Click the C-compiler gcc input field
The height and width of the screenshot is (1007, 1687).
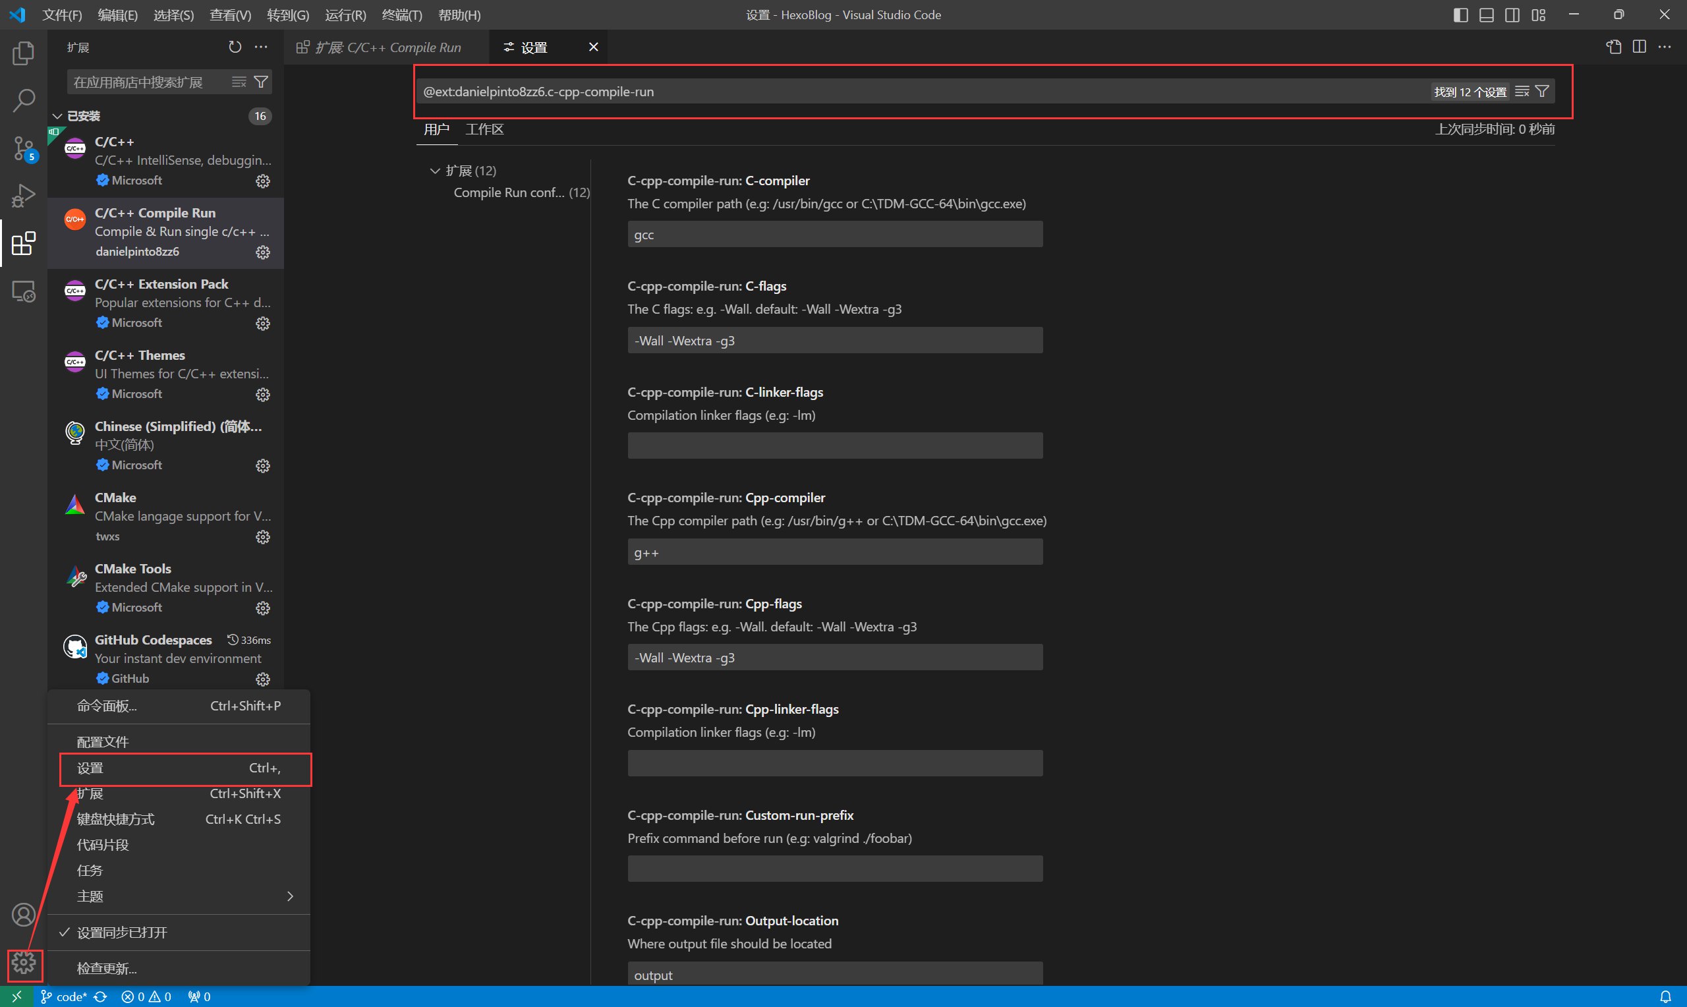coord(835,235)
